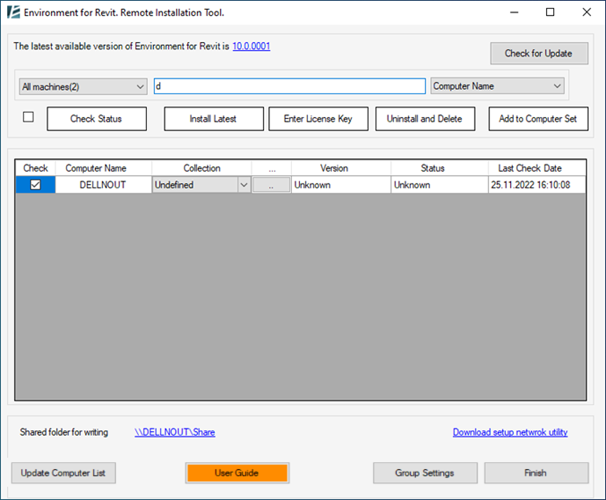Close the Remote Installation Tool window
Screen dimensions: 606x500
coord(587,12)
